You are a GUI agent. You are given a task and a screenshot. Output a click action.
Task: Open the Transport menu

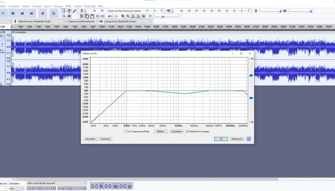click(37, 6)
